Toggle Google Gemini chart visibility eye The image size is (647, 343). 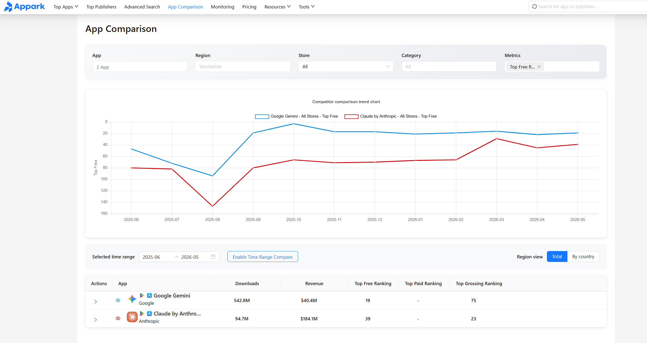coord(118,300)
